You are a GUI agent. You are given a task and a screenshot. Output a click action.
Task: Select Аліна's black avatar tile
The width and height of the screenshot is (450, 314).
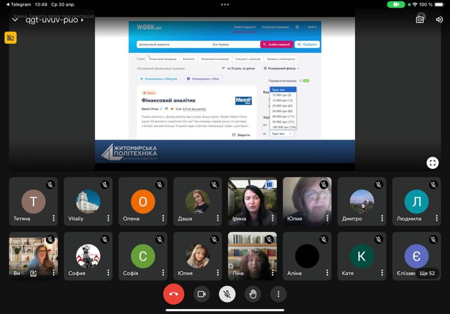coord(307,256)
